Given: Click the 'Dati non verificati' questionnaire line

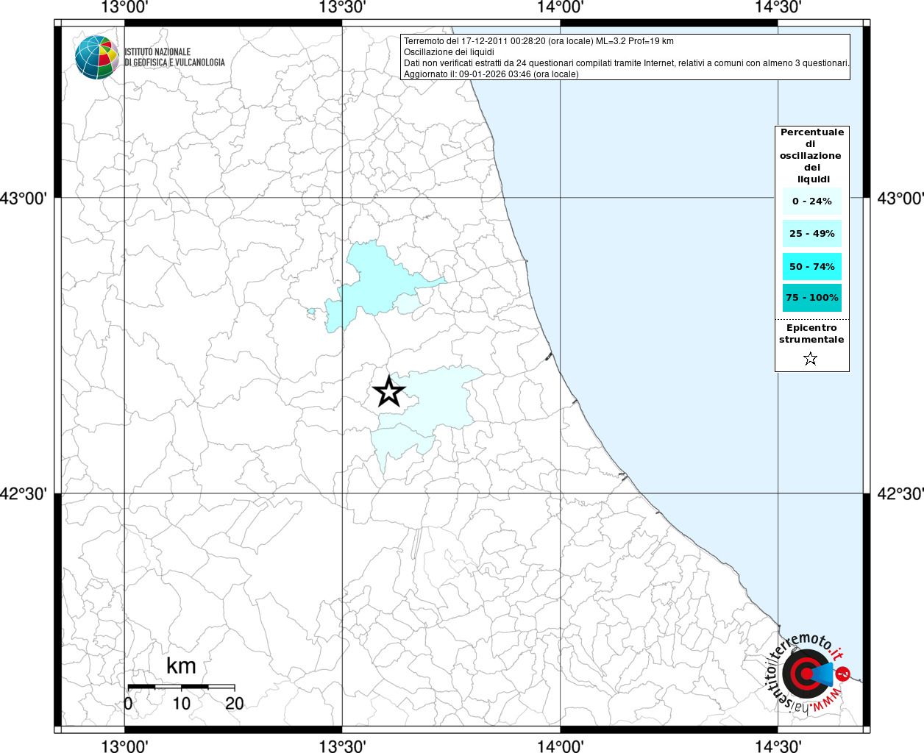Looking at the screenshot, I should pos(627,63).
